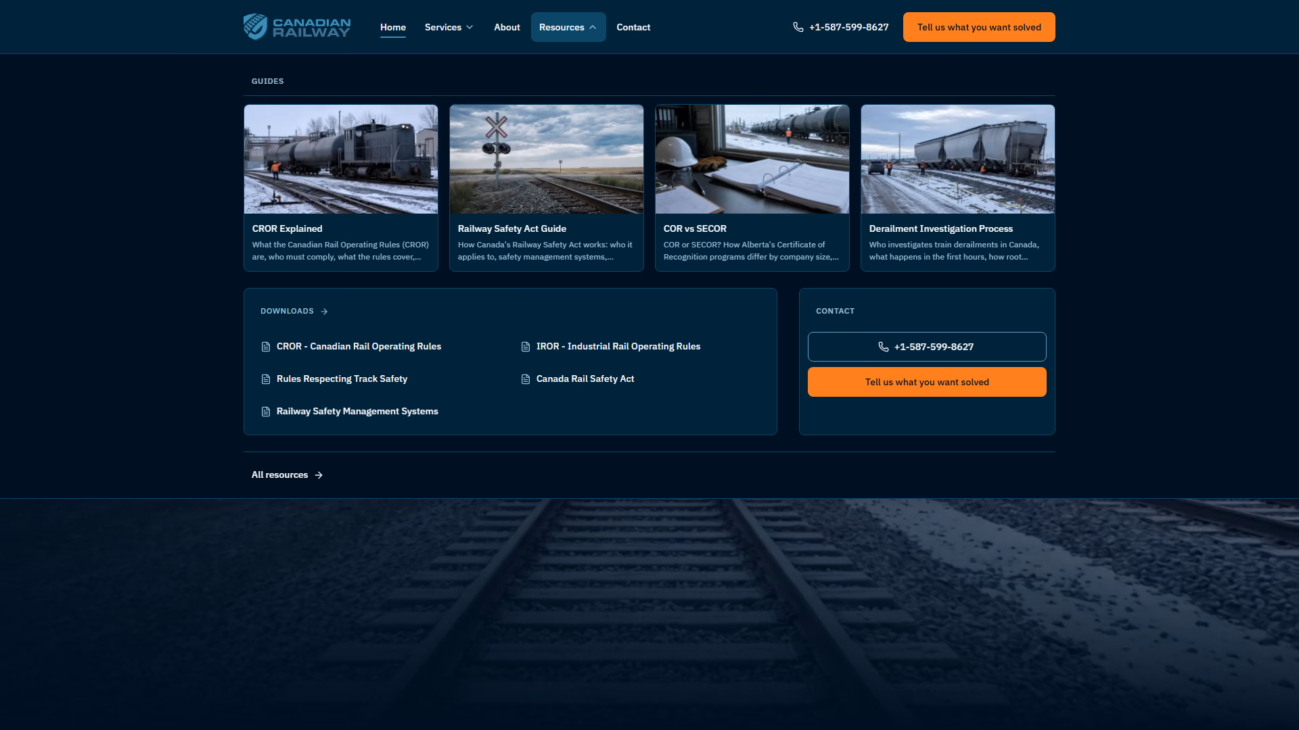Screen dimensions: 1299x730
Task: Open CROR - Canadian Rail Operating Rules download
Action: click(359, 346)
